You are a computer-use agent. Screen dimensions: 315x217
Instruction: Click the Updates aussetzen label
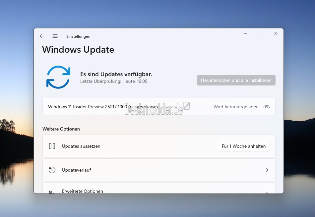click(81, 146)
